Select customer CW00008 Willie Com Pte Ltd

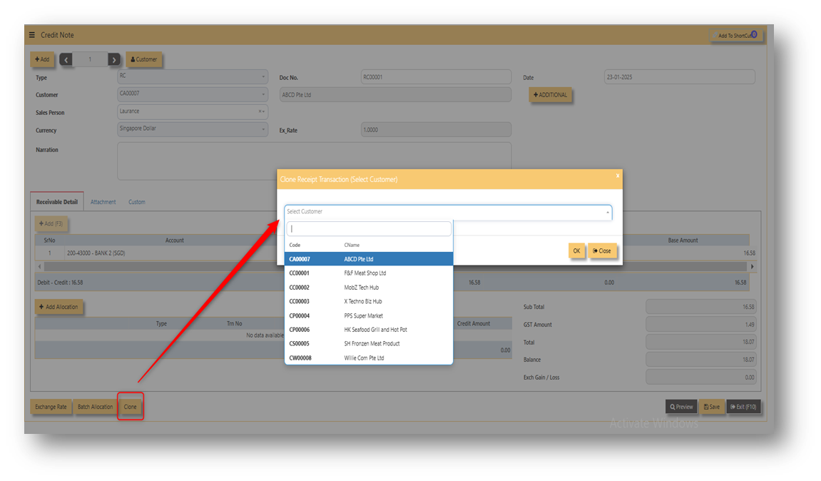tap(369, 358)
